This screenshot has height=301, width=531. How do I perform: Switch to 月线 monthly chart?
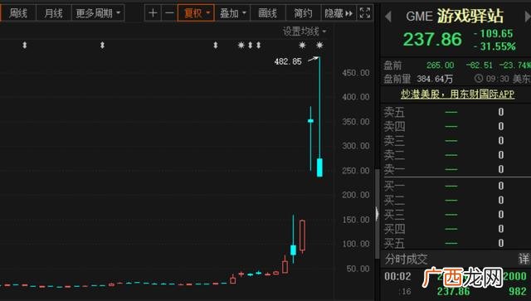[x=53, y=13]
